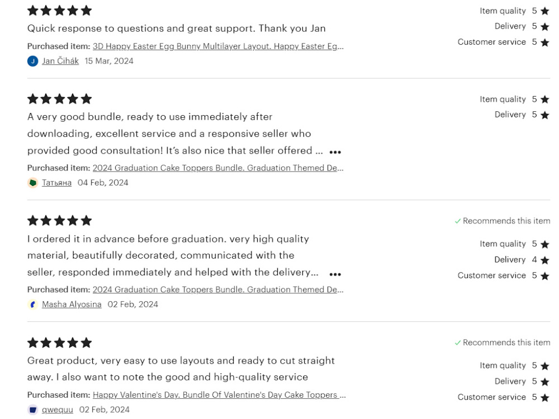559x419 pixels.
Task: Visit Татьяна's profile link
Action: coord(56,183)
